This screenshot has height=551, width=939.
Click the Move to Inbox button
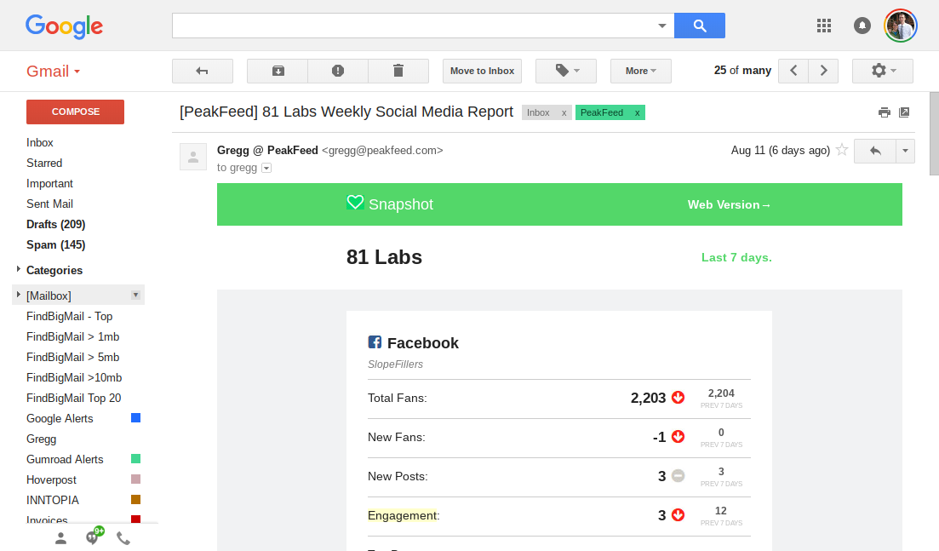[482, 71]
